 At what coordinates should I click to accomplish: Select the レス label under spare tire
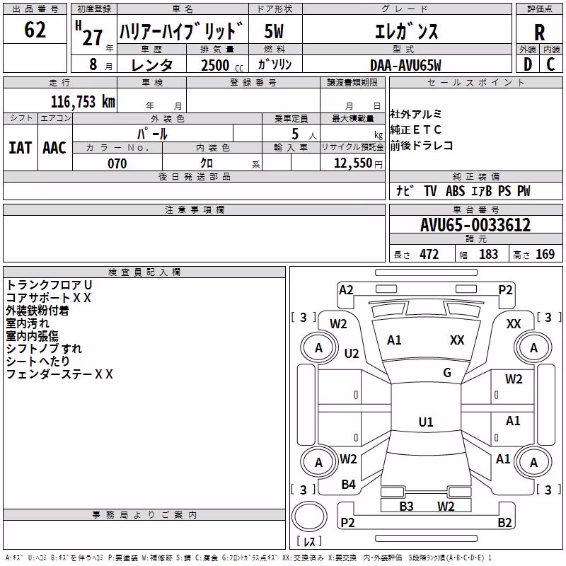click(x=309, y=541)
